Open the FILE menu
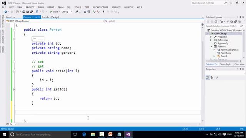 (4, 7)
